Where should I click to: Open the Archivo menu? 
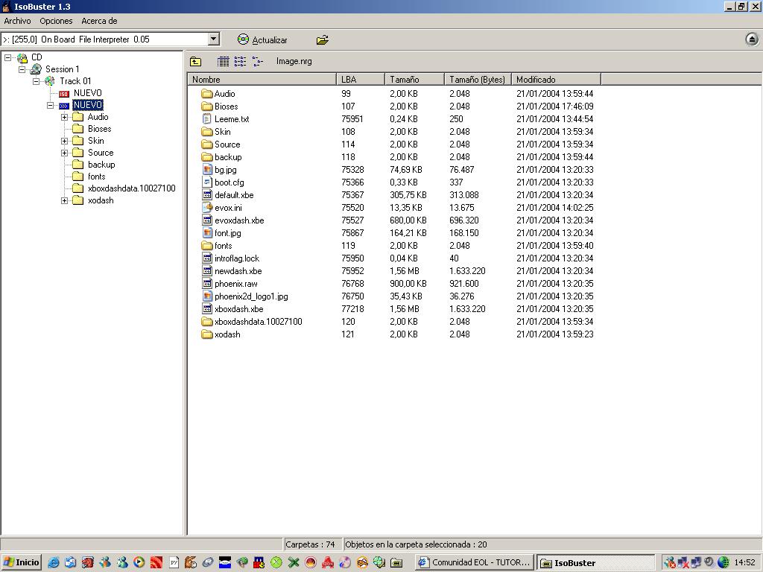click(17, 21)
